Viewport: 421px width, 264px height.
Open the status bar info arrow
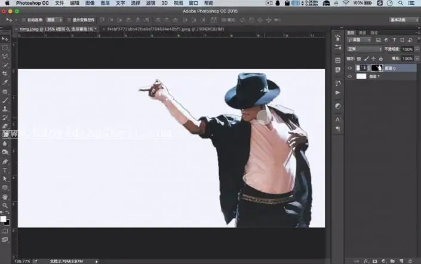tap(97, 261)
